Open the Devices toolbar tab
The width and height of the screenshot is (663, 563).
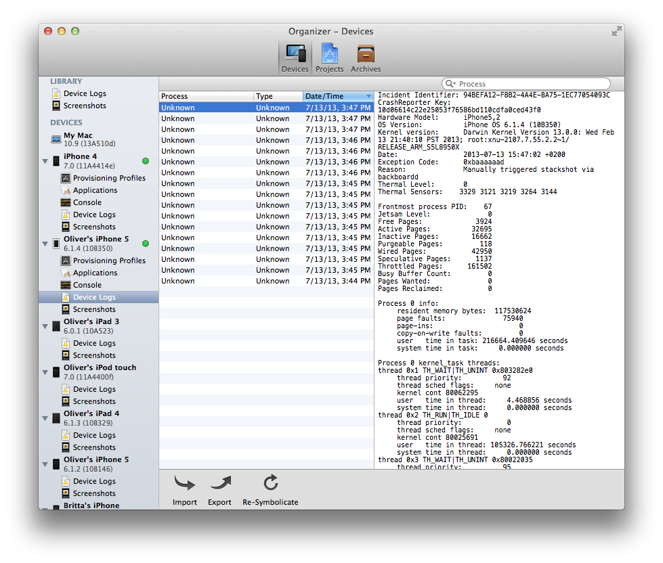[x=295, y=58]
